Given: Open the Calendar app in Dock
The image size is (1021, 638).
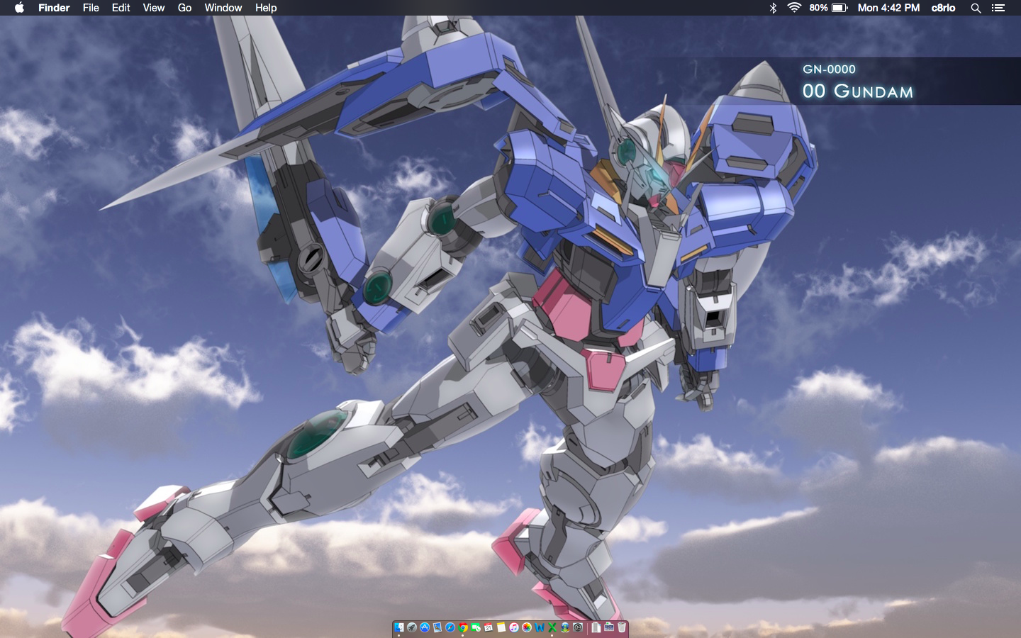Looking at the screenshot, I should (489, 627).
